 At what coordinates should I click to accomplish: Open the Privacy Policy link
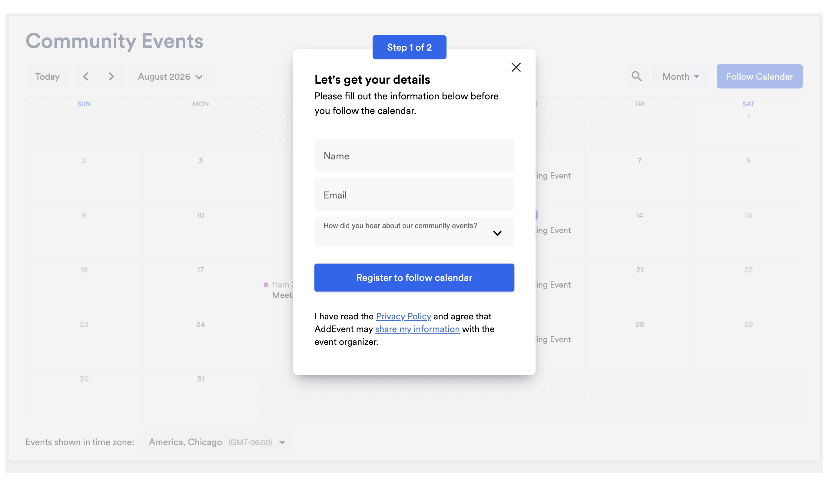403,316
